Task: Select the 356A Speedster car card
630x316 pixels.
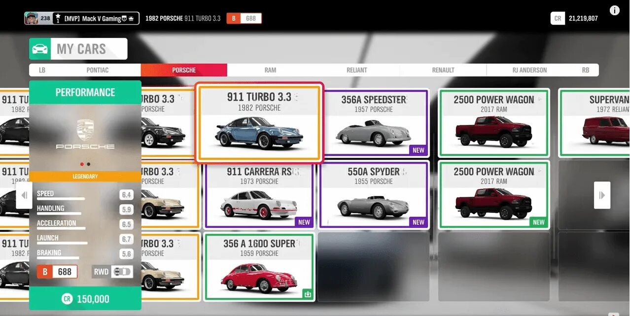Action: point(374,123)
